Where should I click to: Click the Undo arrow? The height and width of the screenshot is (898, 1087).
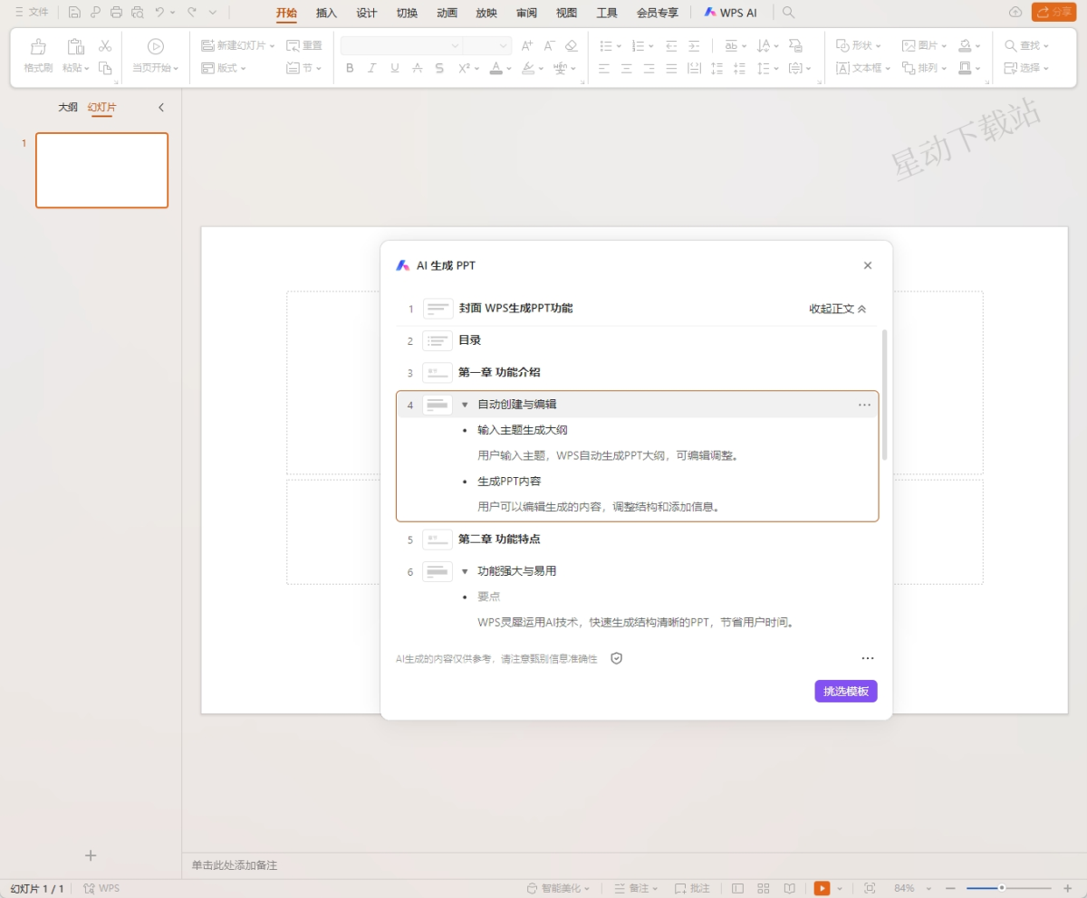point(160,13)
